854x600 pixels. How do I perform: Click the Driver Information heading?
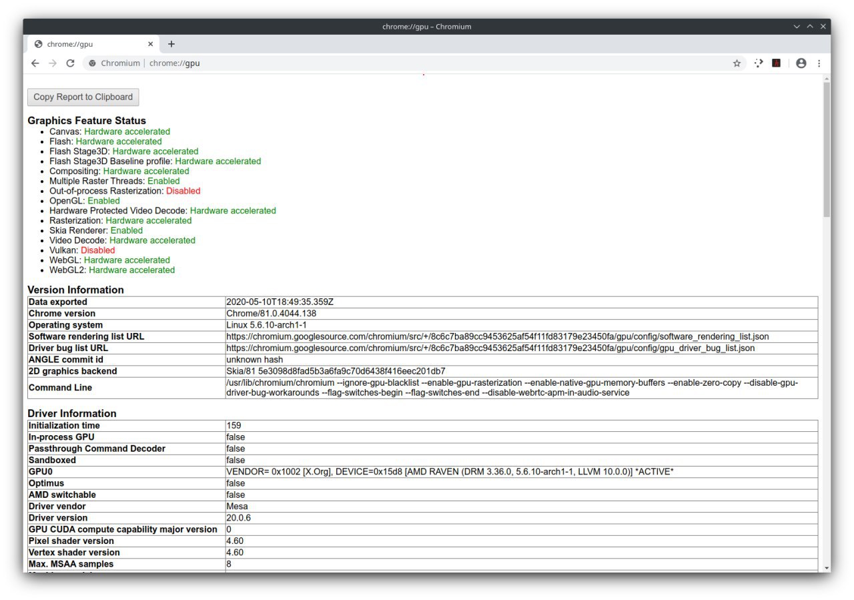click(72, 413)
